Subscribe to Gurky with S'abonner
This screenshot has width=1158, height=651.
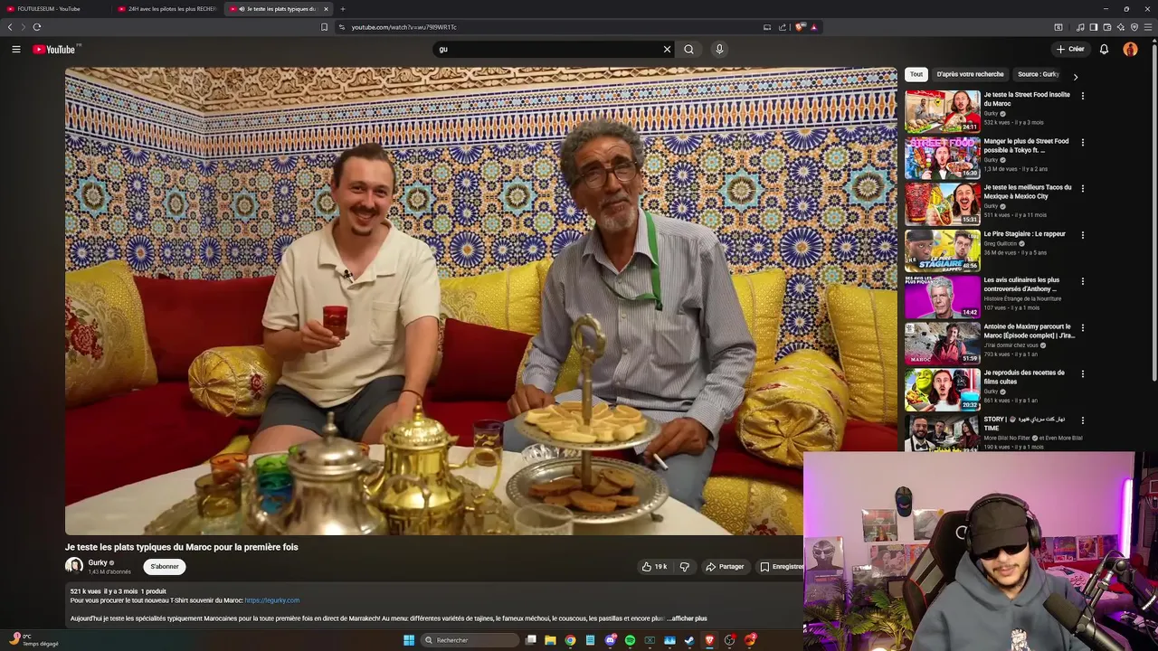click(x=165, y=567)
